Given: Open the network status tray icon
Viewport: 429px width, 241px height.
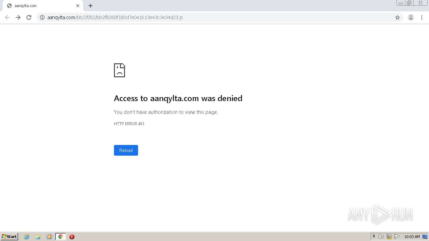Looking at the screenshot, I should (x=389, y=237).
